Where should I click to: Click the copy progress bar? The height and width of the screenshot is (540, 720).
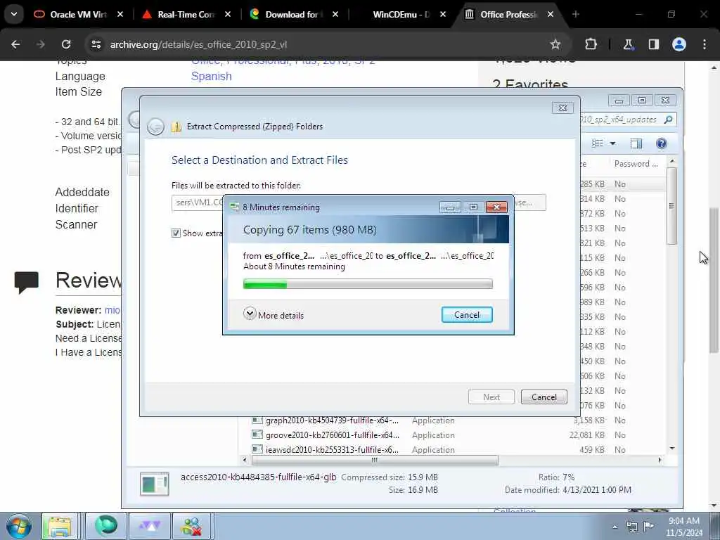(x=368, y=284)
